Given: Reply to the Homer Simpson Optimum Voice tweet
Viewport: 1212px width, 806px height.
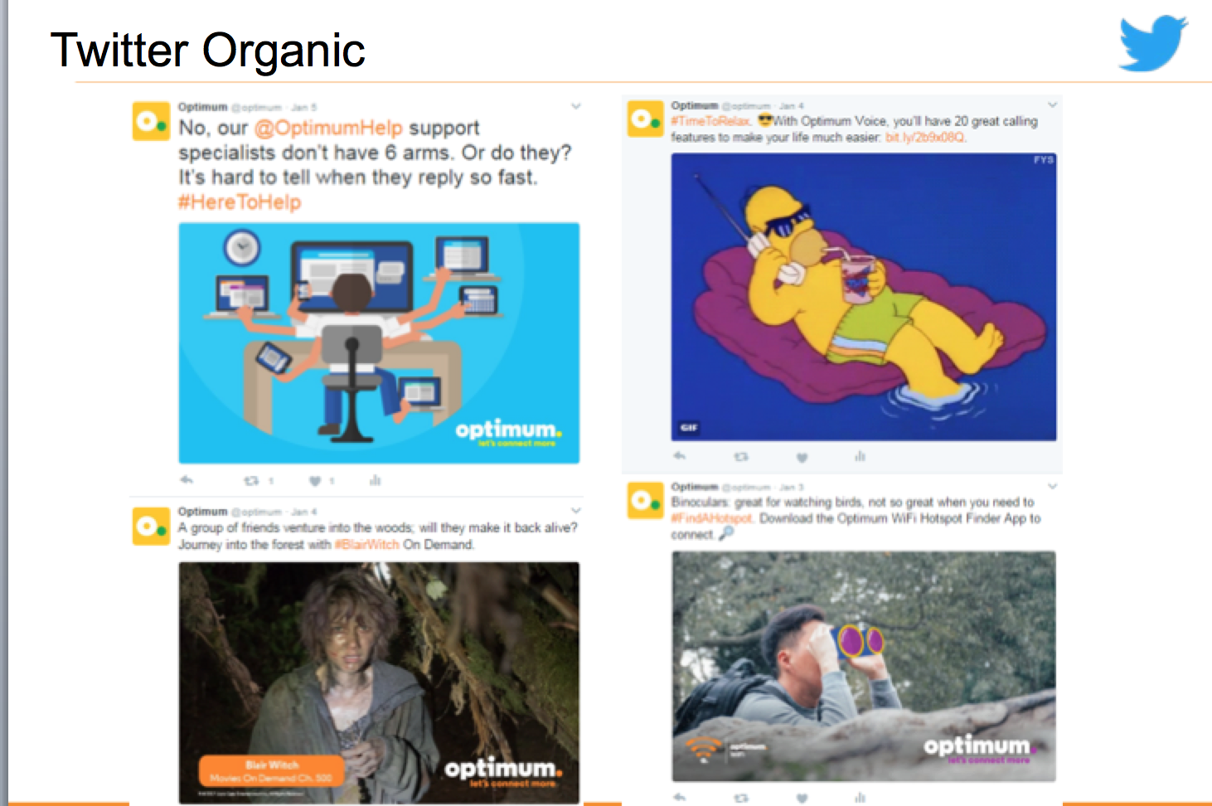Looking at the screenshot, I should point(680,456).
